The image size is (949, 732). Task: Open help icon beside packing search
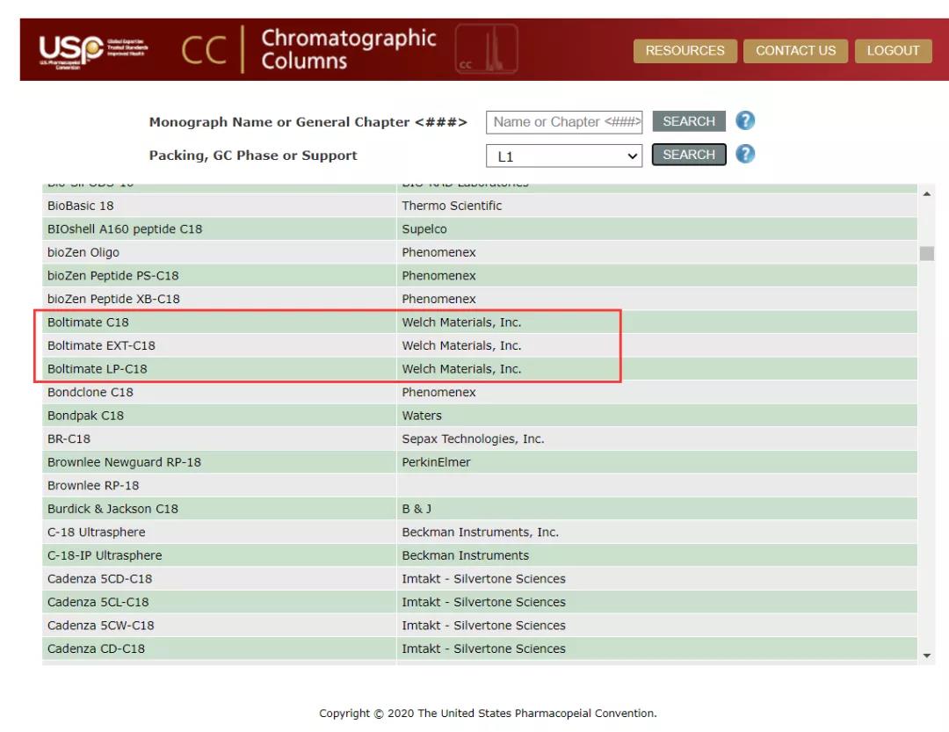[x=745, y=155]
